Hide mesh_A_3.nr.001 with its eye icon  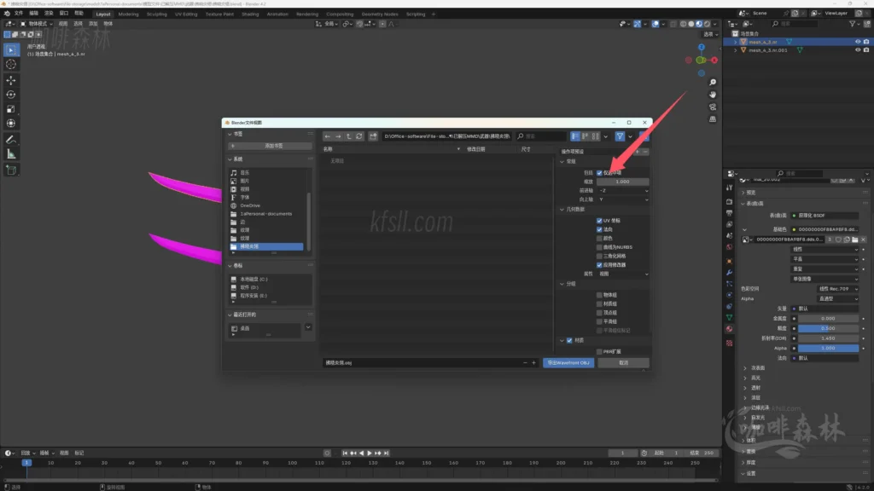pos(858,50)
